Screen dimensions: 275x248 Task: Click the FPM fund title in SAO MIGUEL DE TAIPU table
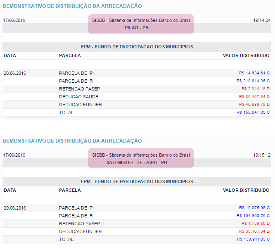point(137,181)
